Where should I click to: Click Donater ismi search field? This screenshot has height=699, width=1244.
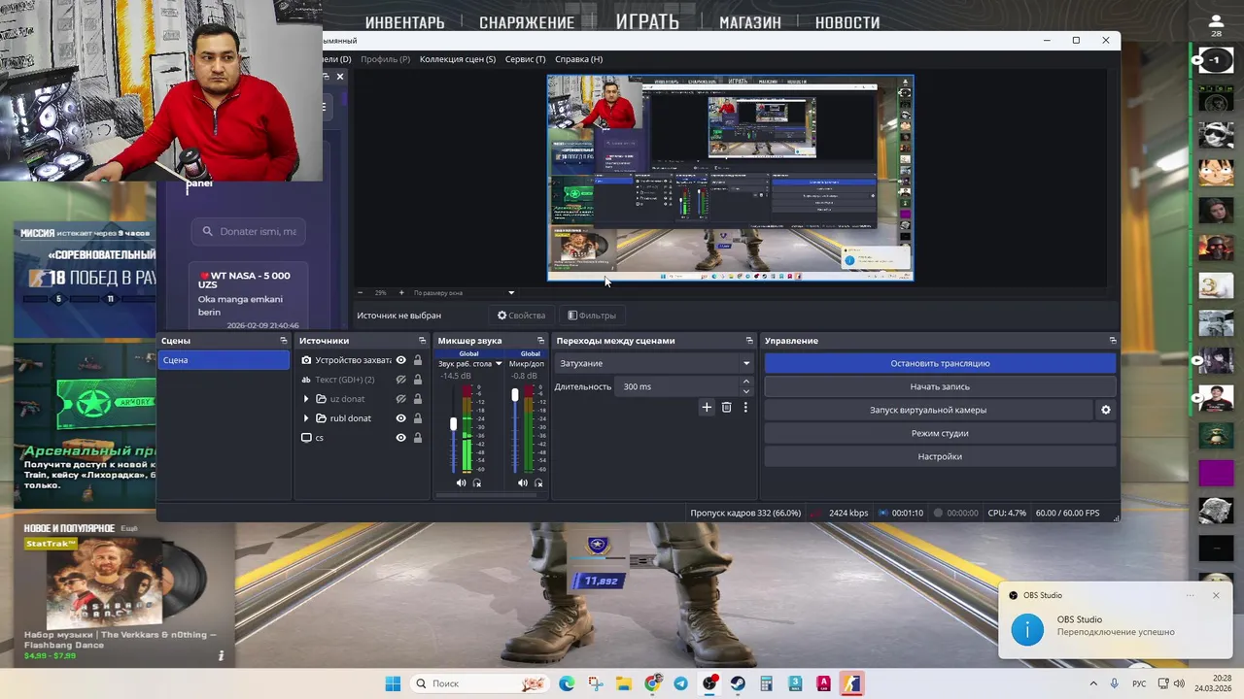(x=249, y=231)
